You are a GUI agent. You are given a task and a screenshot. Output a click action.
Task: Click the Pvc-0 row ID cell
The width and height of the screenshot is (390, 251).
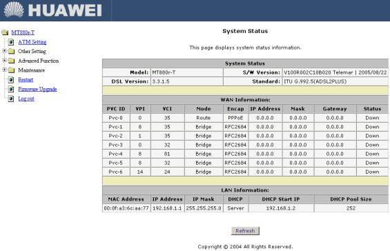[x=116, y=118]
